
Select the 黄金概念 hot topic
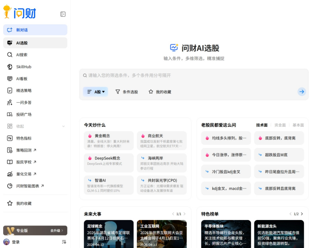coord(108,141)
